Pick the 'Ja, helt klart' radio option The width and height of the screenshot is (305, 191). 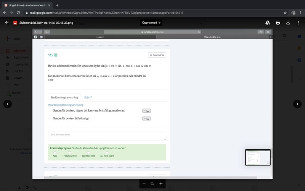(x=107, y=152)
